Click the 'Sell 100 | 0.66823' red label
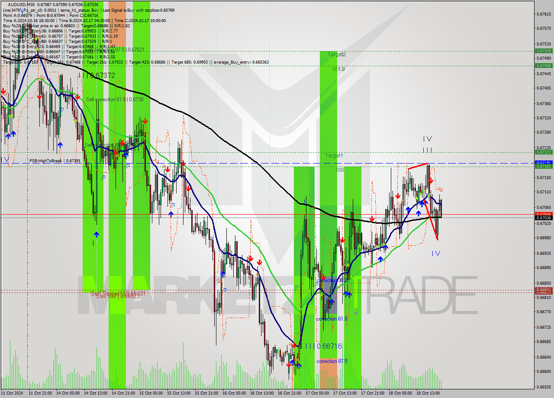The width and height of the screenshot is (554, 398). 118,296
